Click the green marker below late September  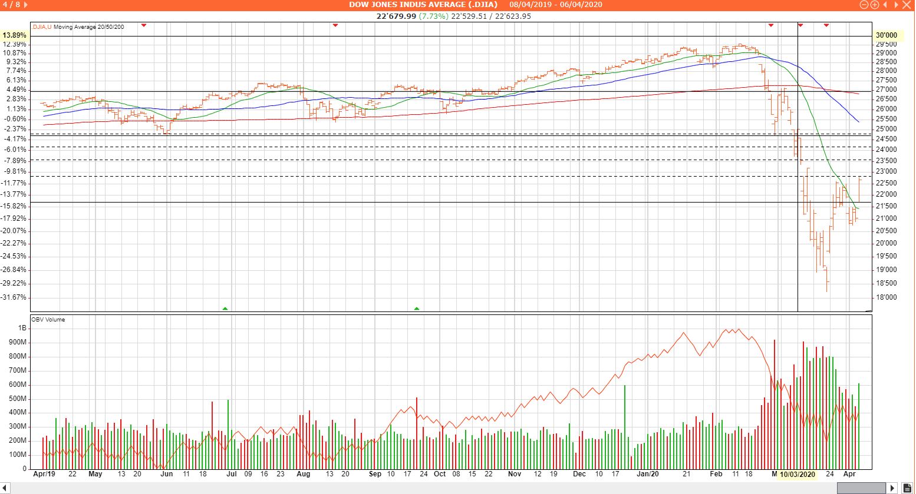pos(417,309)
